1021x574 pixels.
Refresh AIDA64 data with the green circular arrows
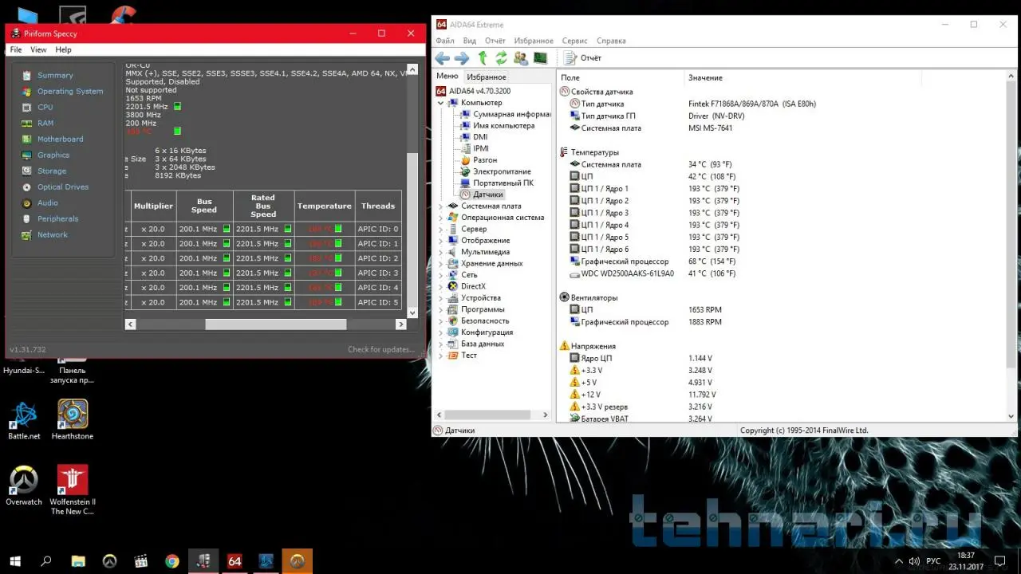[502, 58]
